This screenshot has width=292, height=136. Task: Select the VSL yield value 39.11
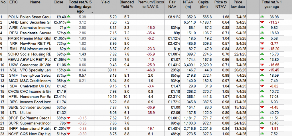tap(106, 70)
